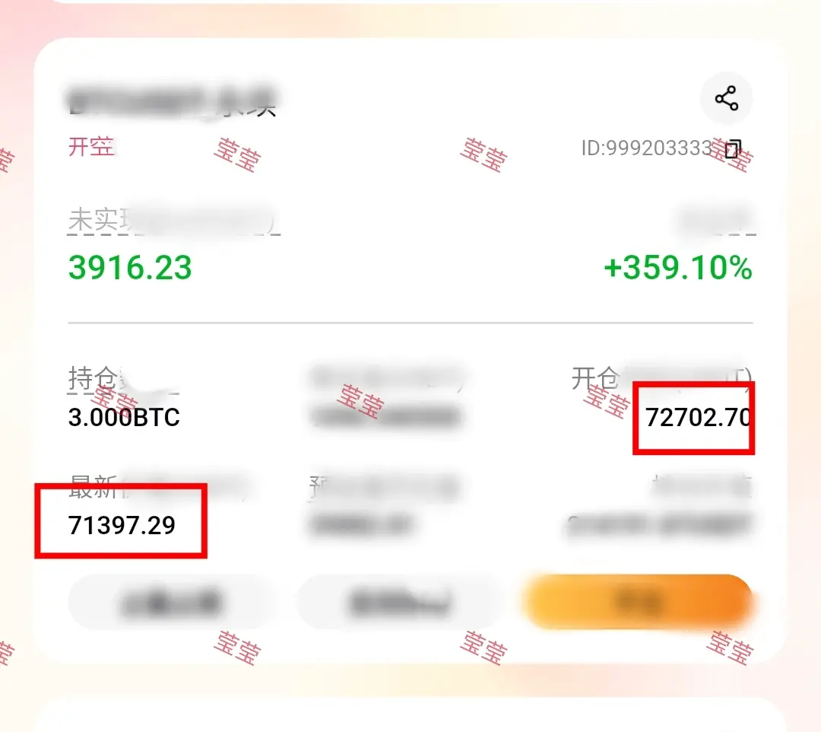821x732 pixels.
Task: Click the 71397.29 latest price value
Action: coord(122,525)
